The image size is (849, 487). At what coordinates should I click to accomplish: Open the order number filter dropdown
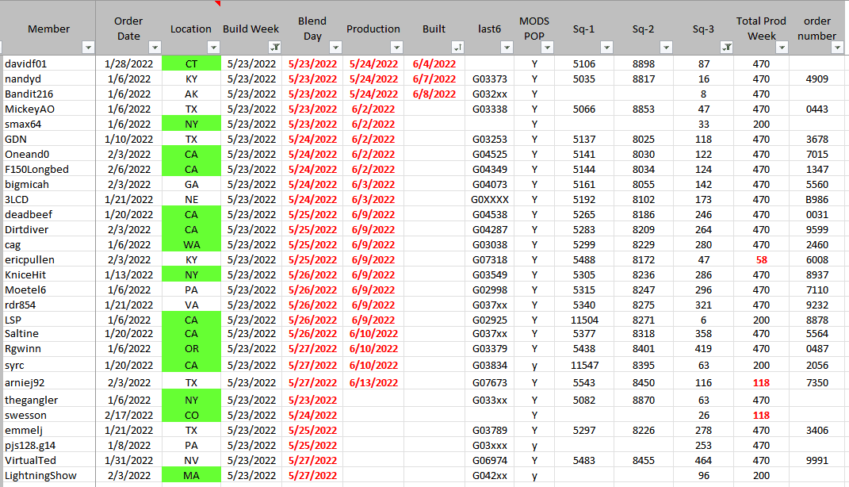[x=837, y=48]
